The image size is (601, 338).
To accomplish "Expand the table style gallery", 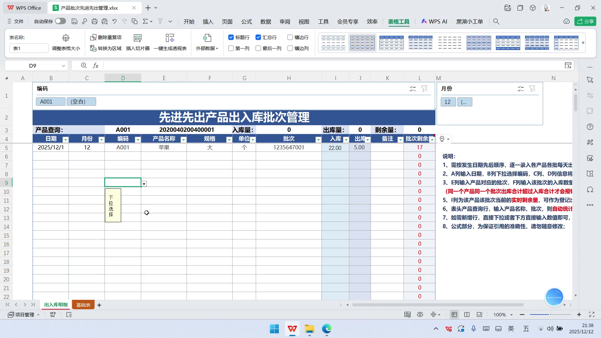I will point(583,43).
